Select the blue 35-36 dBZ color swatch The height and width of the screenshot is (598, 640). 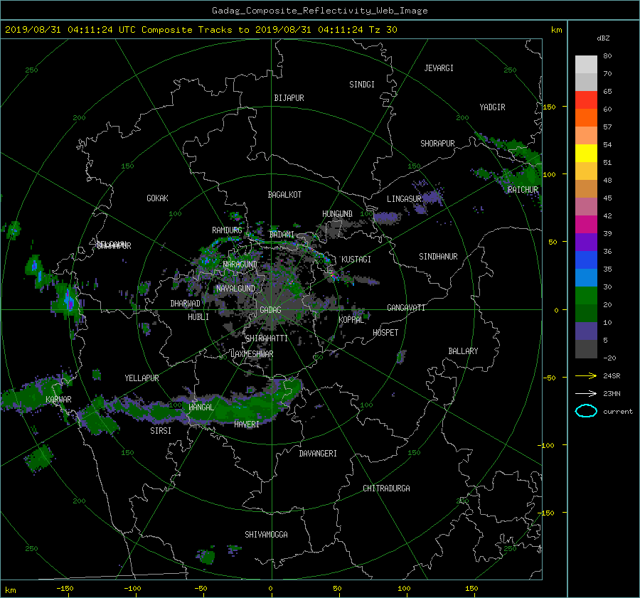[586, 260]
